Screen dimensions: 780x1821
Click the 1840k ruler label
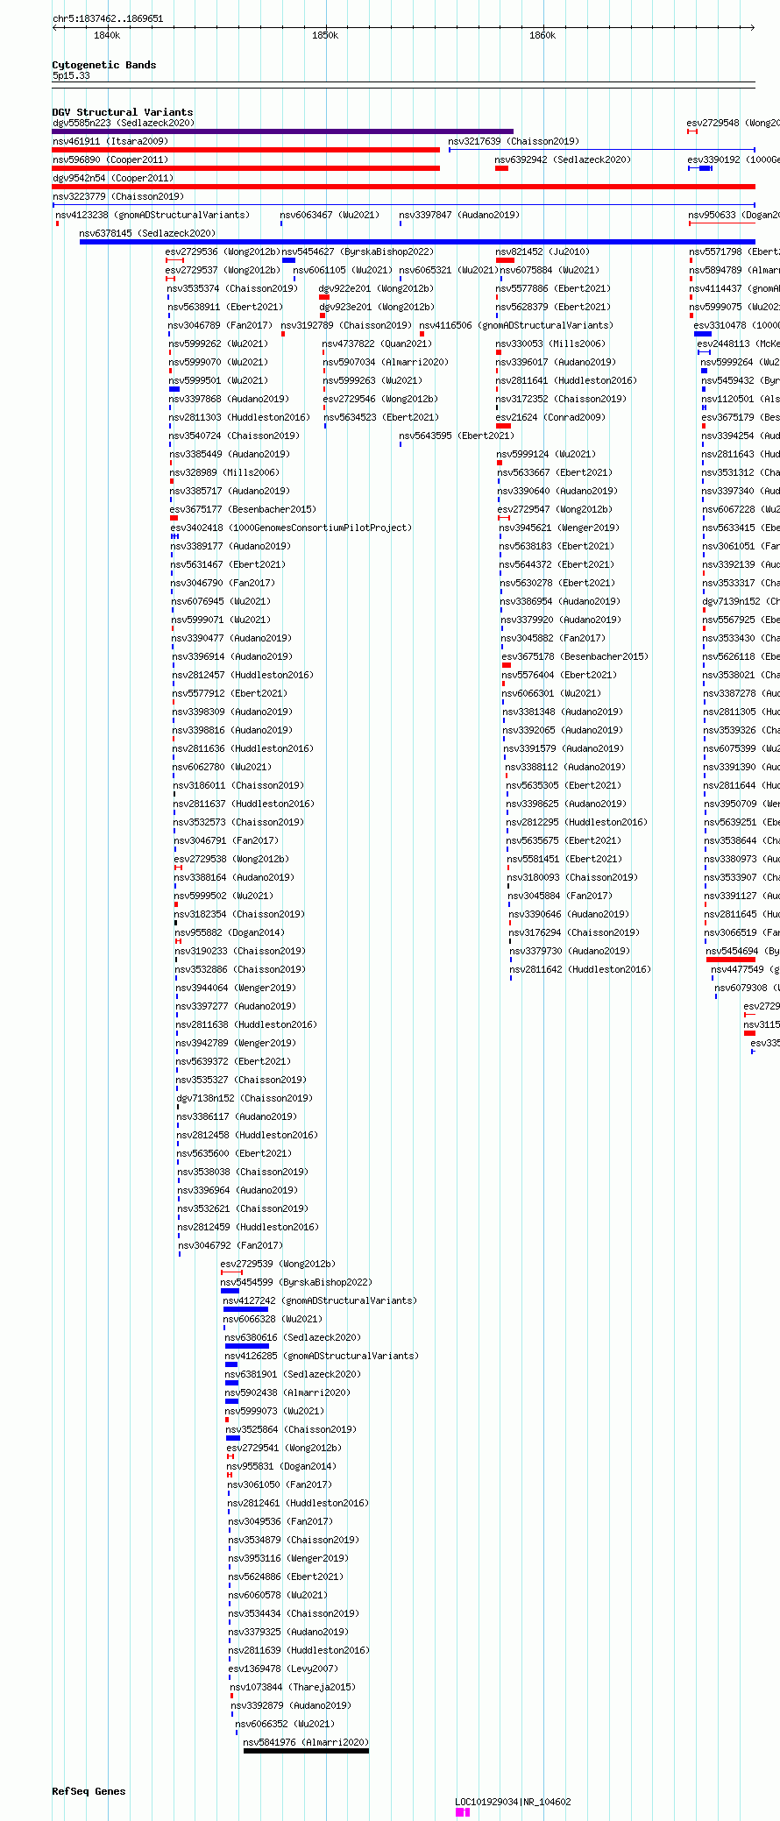coord(107,35)
